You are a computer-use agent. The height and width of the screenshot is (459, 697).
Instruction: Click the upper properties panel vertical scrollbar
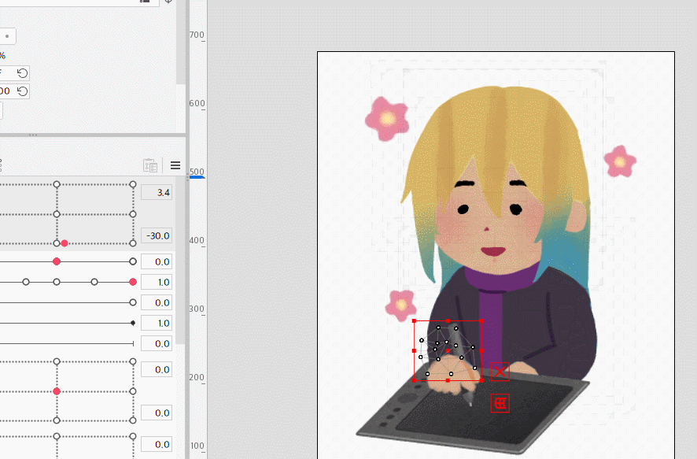pos(180,43)
